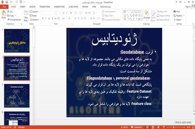Toggle text shadow
195x129 pixels.
point(52,18)
